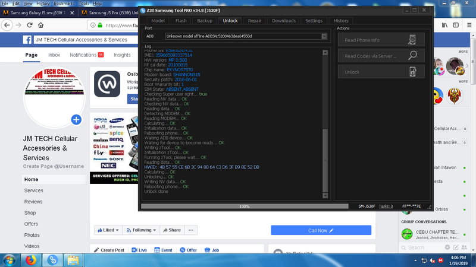Open the Liked dropdown button

tap(108, 230)
